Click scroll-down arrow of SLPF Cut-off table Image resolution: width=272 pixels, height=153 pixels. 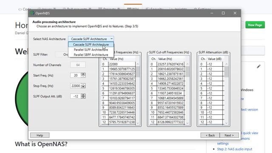point(187,123)
